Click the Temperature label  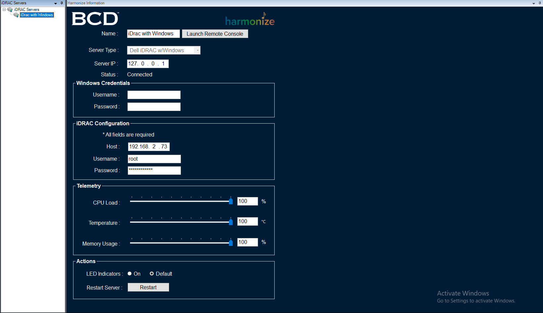(x=104, y=223)
